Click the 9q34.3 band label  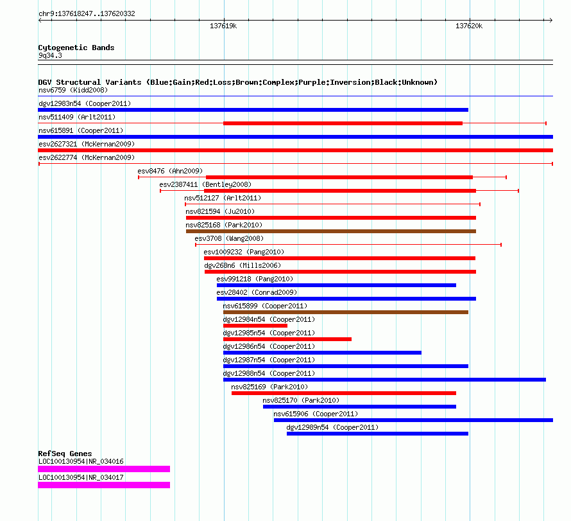click(50, 55)
